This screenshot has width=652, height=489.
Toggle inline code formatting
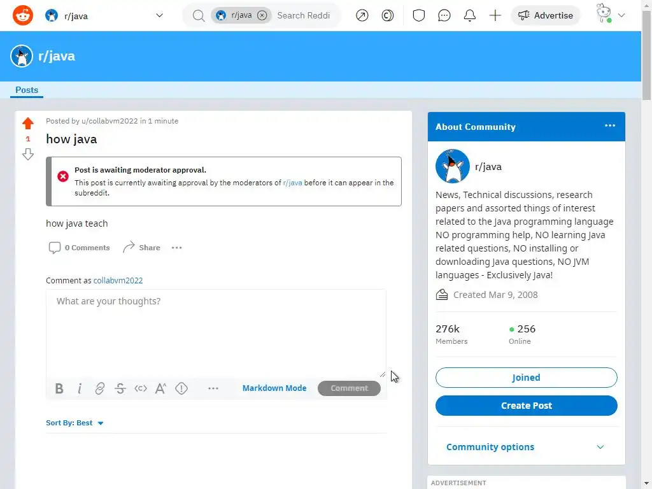(141, 388)
